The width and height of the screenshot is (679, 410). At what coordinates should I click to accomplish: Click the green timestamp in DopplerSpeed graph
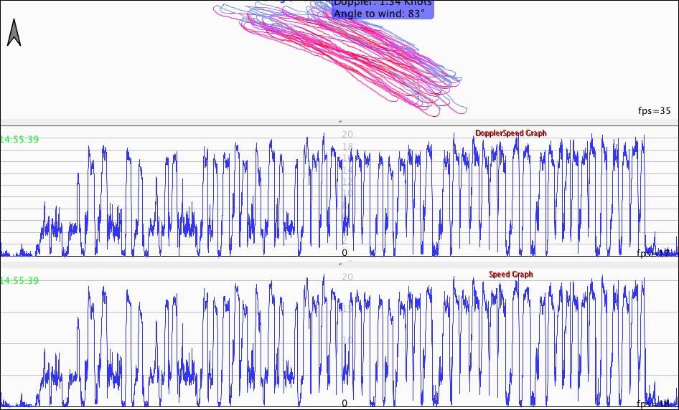19,139
